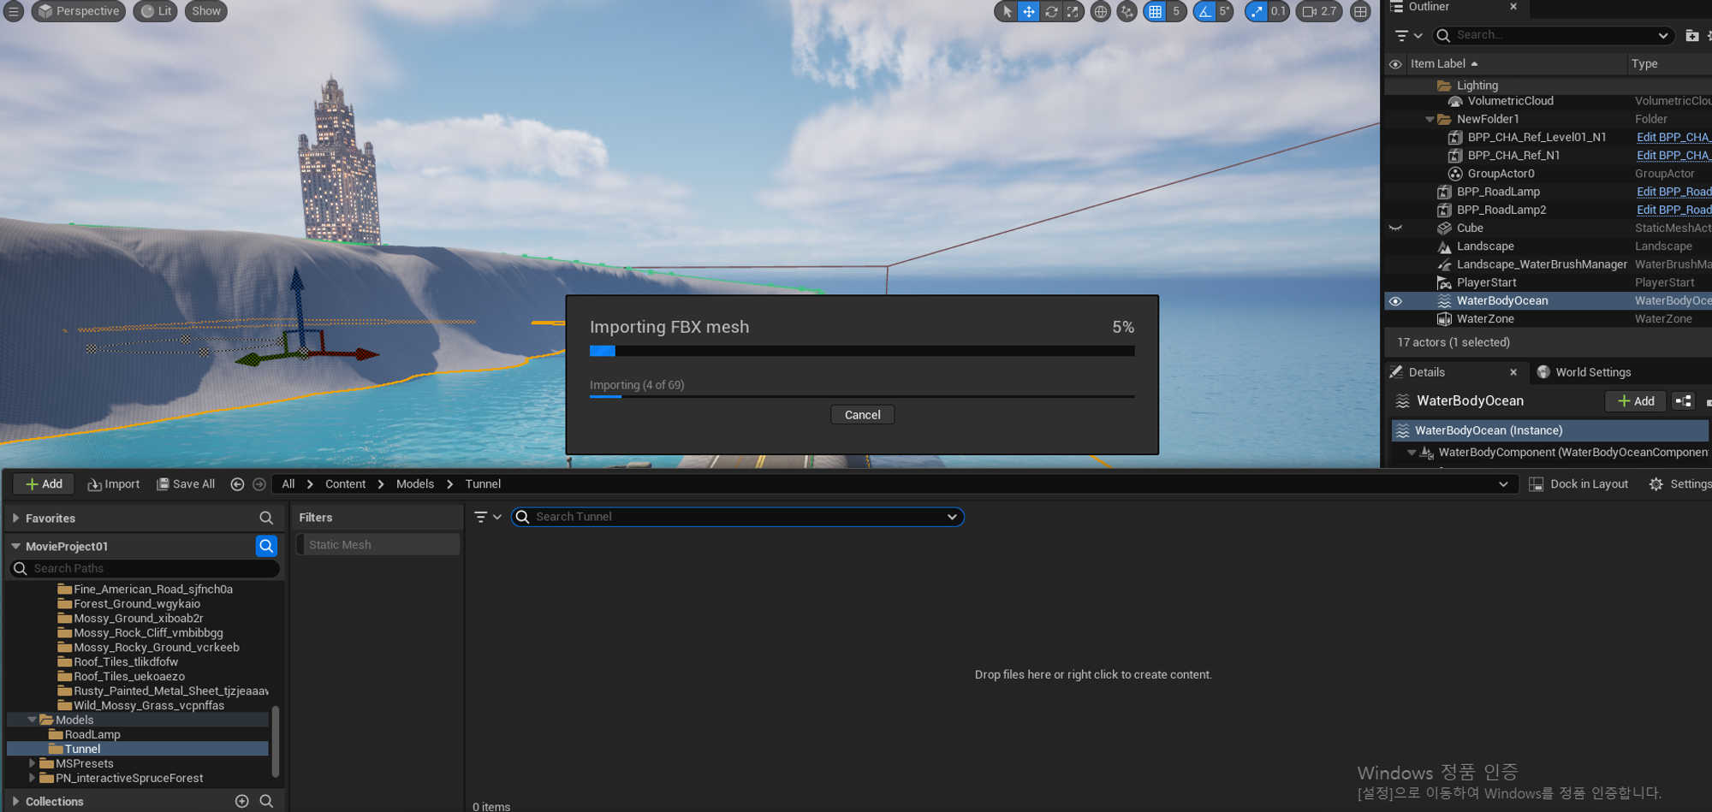Screen dimensions: 1712x812
Task: Open Edit BPP_CHA link for BPP_CHA_Ref_N1
Action: [x=1673, y=155]
